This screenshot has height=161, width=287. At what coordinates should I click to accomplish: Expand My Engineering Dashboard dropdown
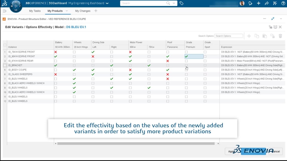point(107,3)
